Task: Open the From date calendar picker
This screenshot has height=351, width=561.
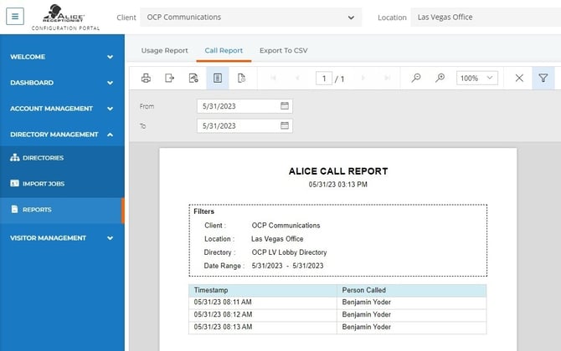Action: [x=285, y=105]
